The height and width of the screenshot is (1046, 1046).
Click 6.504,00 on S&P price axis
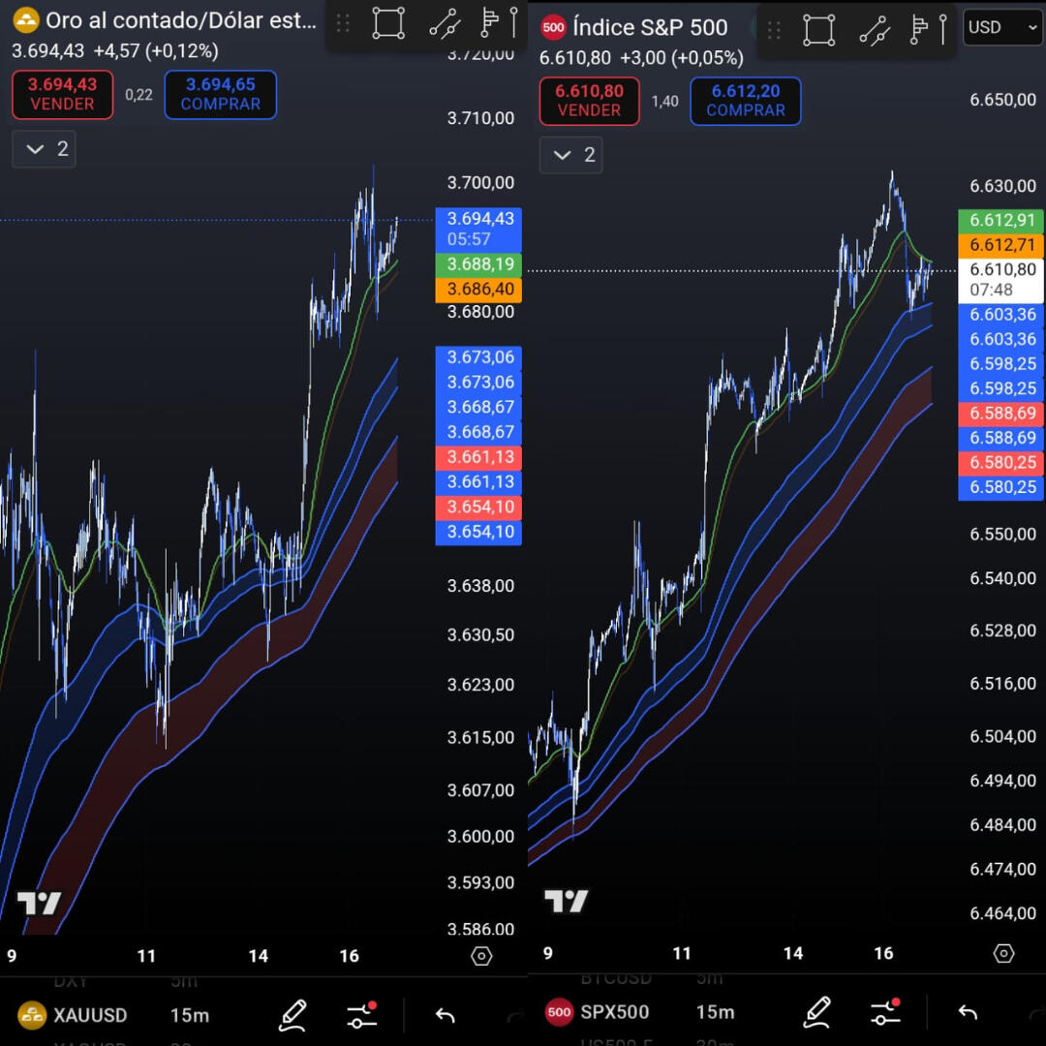(x=1002, y=736)
